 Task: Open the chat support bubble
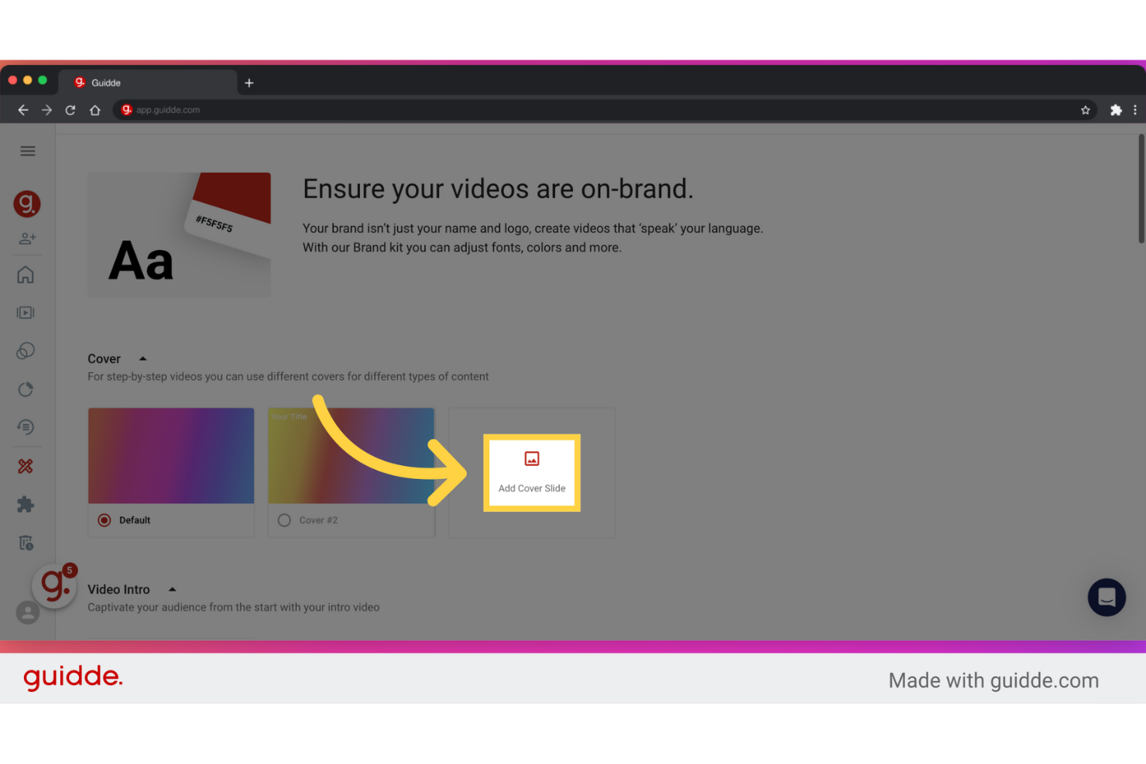tap(1107, 598)
